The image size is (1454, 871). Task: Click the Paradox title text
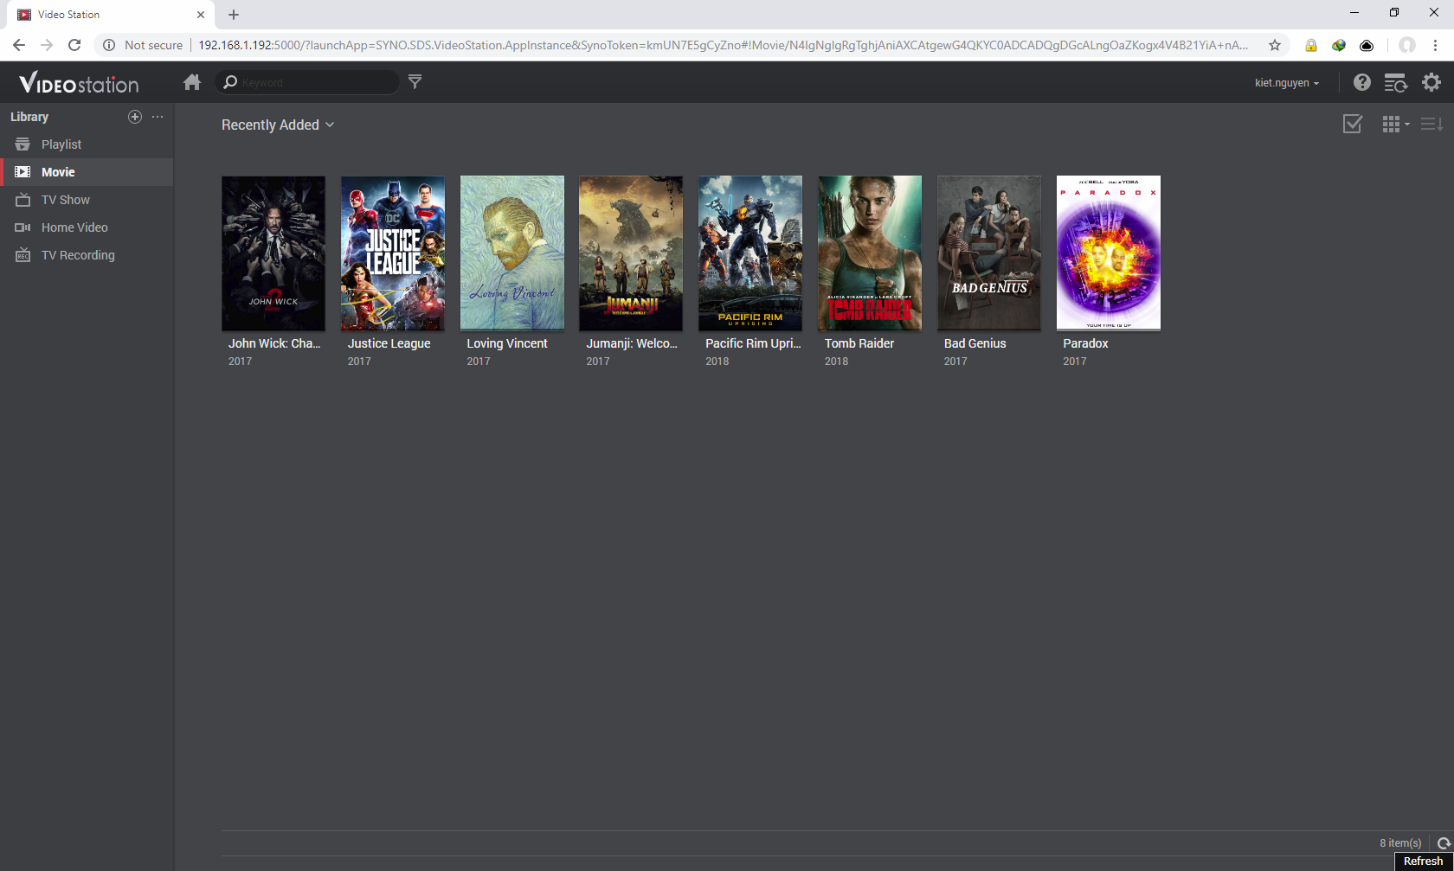point(1085,343)
